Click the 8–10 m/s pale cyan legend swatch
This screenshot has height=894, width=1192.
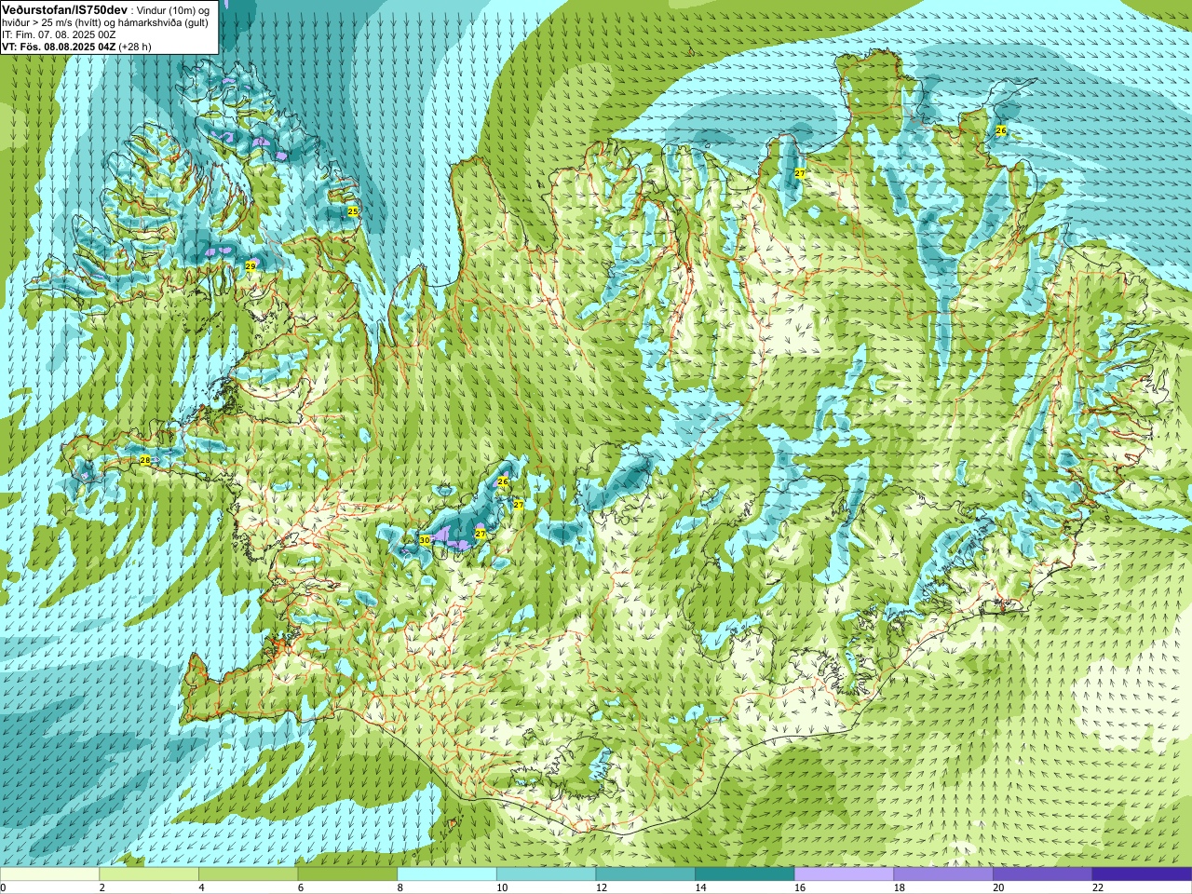pyautogui.click(x=447, y=874)
